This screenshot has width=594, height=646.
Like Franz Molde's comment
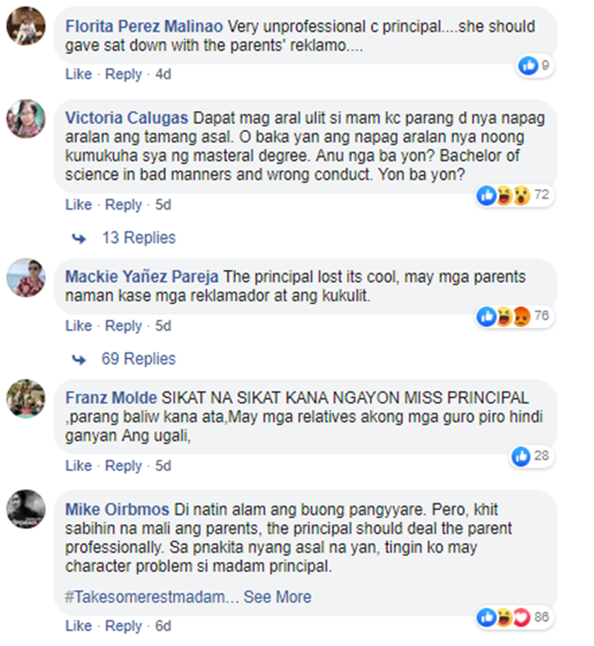78,465
